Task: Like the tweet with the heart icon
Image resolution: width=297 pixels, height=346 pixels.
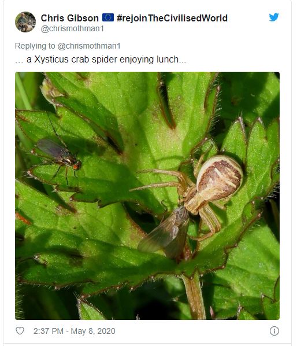Action: click(20, 331)
